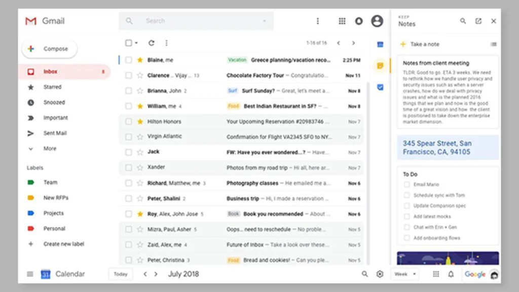
Task: Open the Gmail account profile avatar
Action: pyautogui.click(x=377, y=21)
